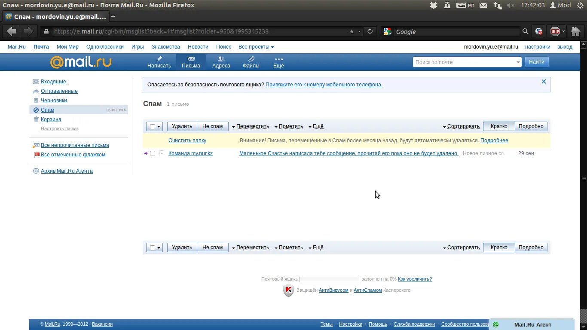Tick the select-all checkbox in the top toolbar
587x330 pixels.
tap(153, 127)
